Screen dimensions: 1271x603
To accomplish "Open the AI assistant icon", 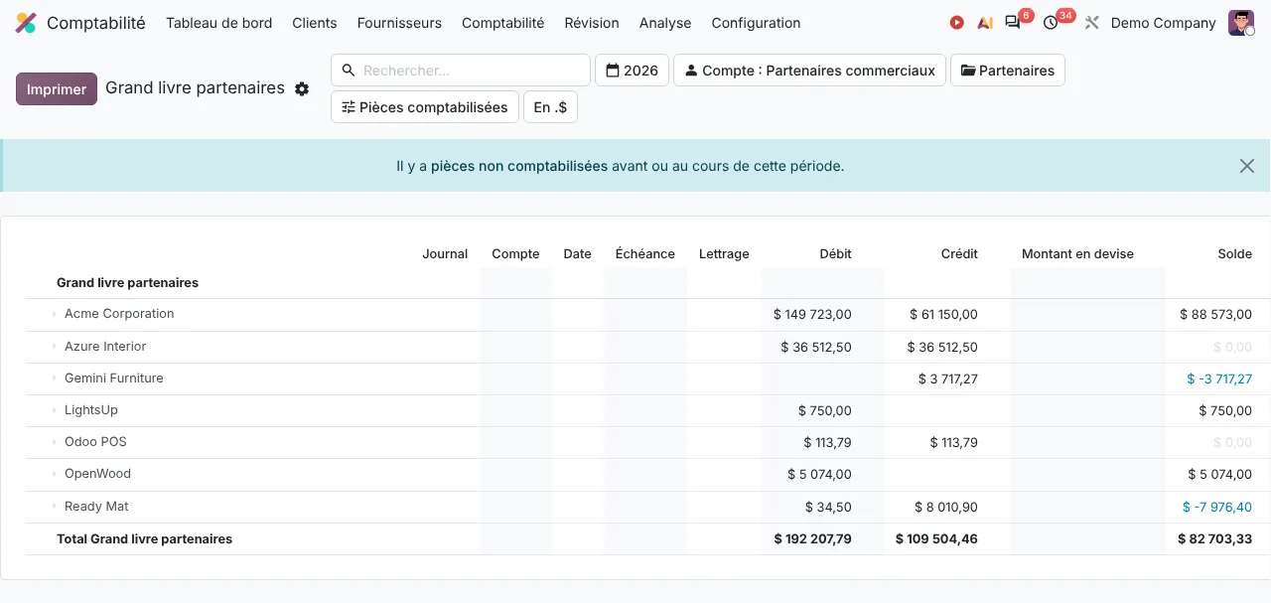I will [x=985, y=23].
